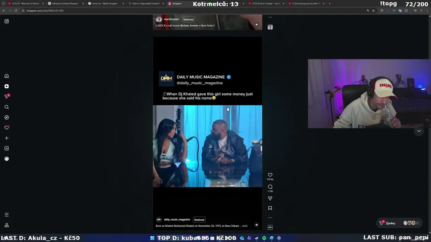Viewport: 431px width, 242px height.
Task: Like the DJ Khaled reel
Action: tap(270, 175)
